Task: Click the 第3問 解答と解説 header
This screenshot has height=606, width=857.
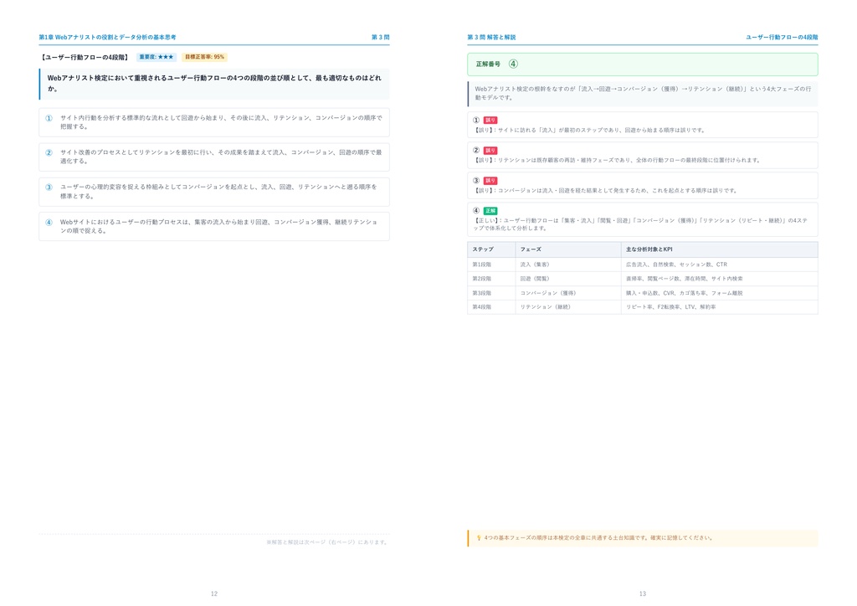Action: (491, 37)
